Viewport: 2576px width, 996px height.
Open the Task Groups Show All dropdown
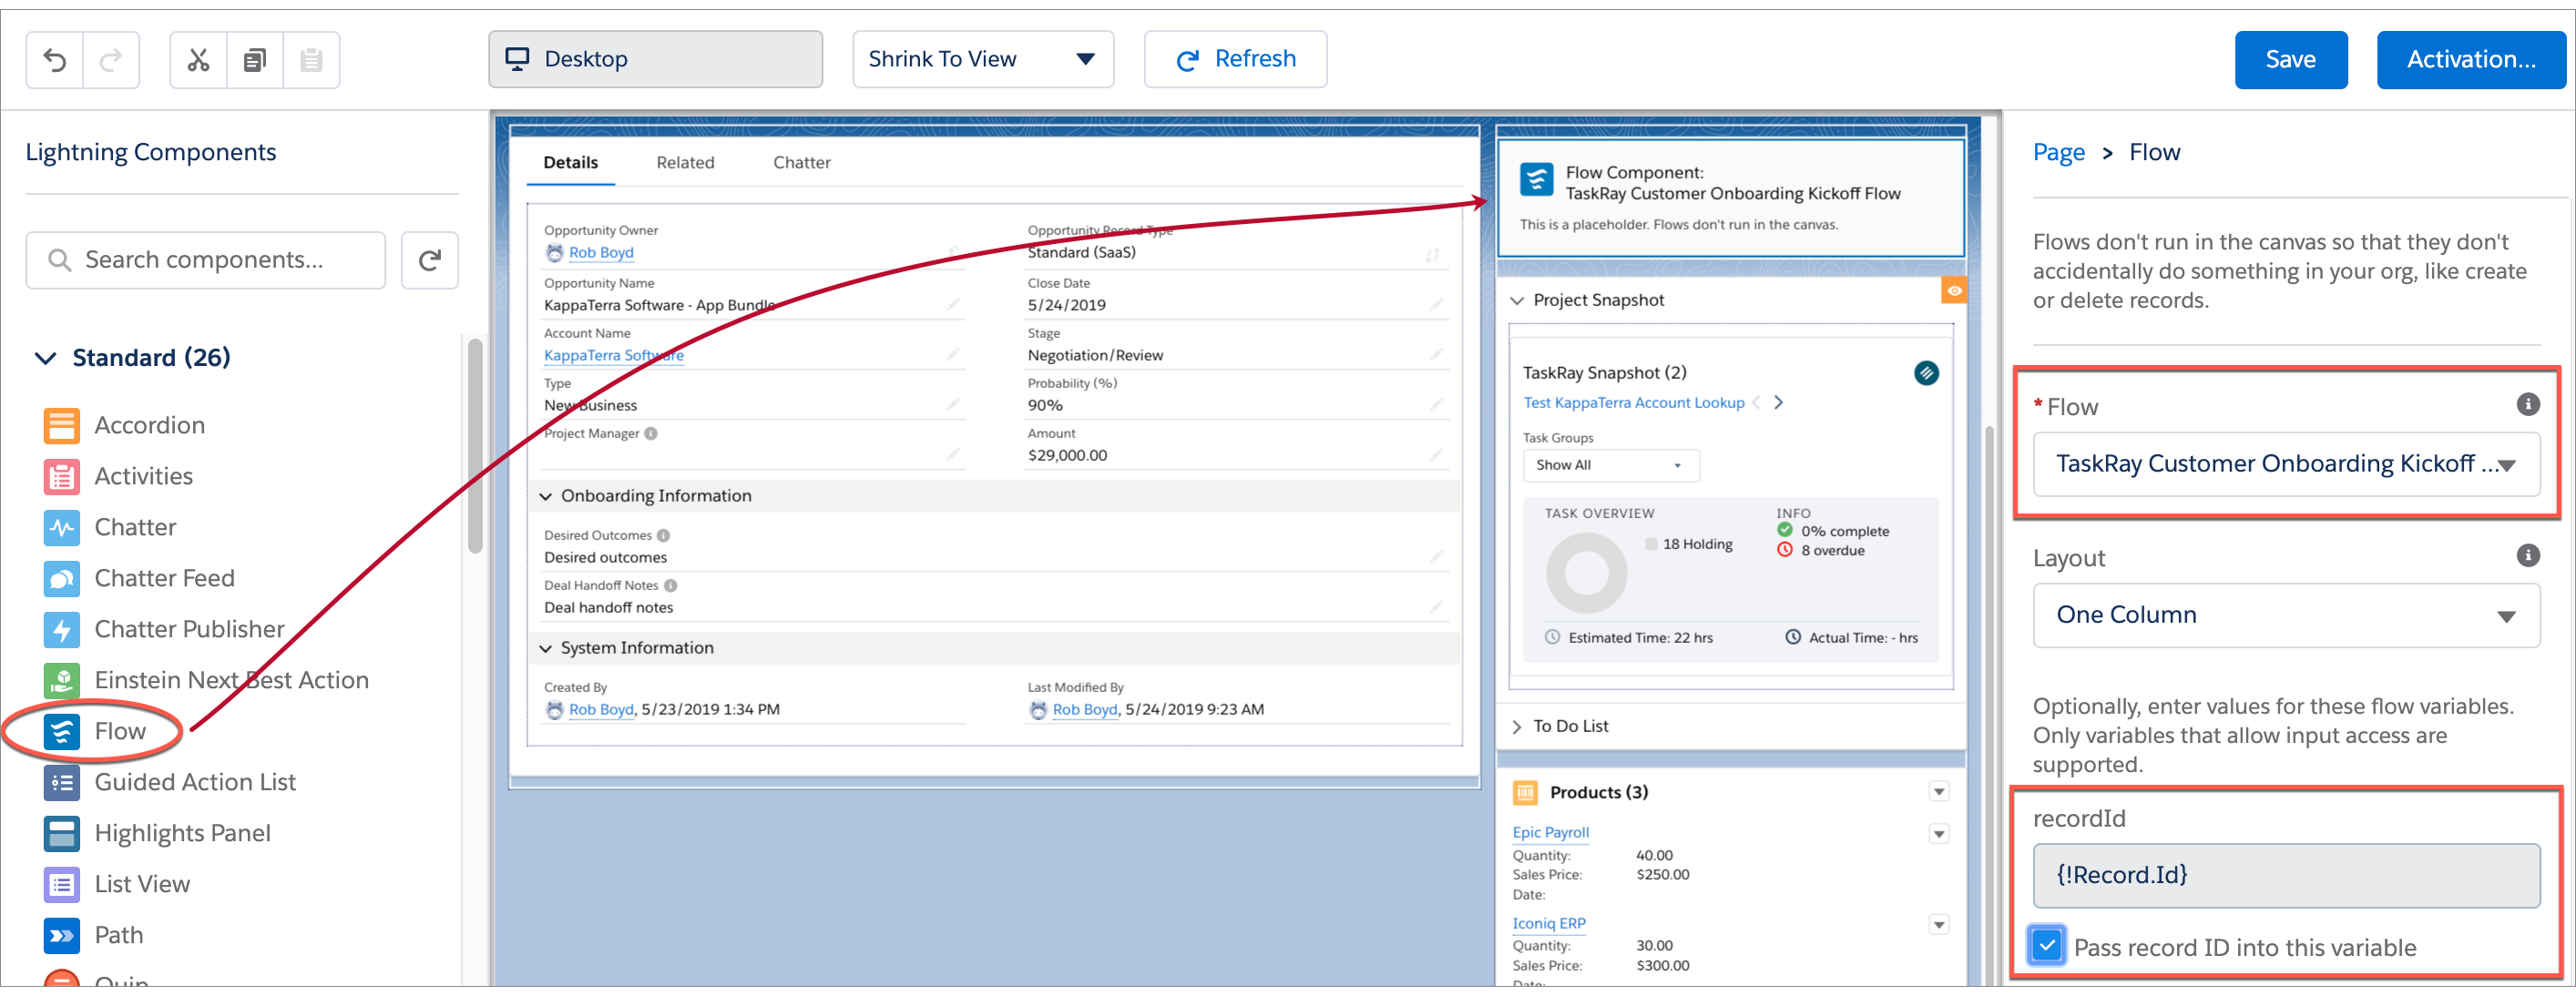point(1610,465)
